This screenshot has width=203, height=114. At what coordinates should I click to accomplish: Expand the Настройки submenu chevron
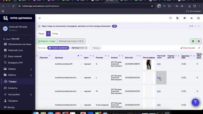[31, 95]
